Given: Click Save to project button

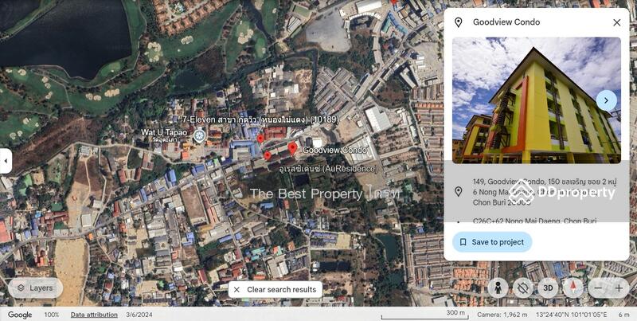Looking at the screenshot, I should tap(492, 242).
